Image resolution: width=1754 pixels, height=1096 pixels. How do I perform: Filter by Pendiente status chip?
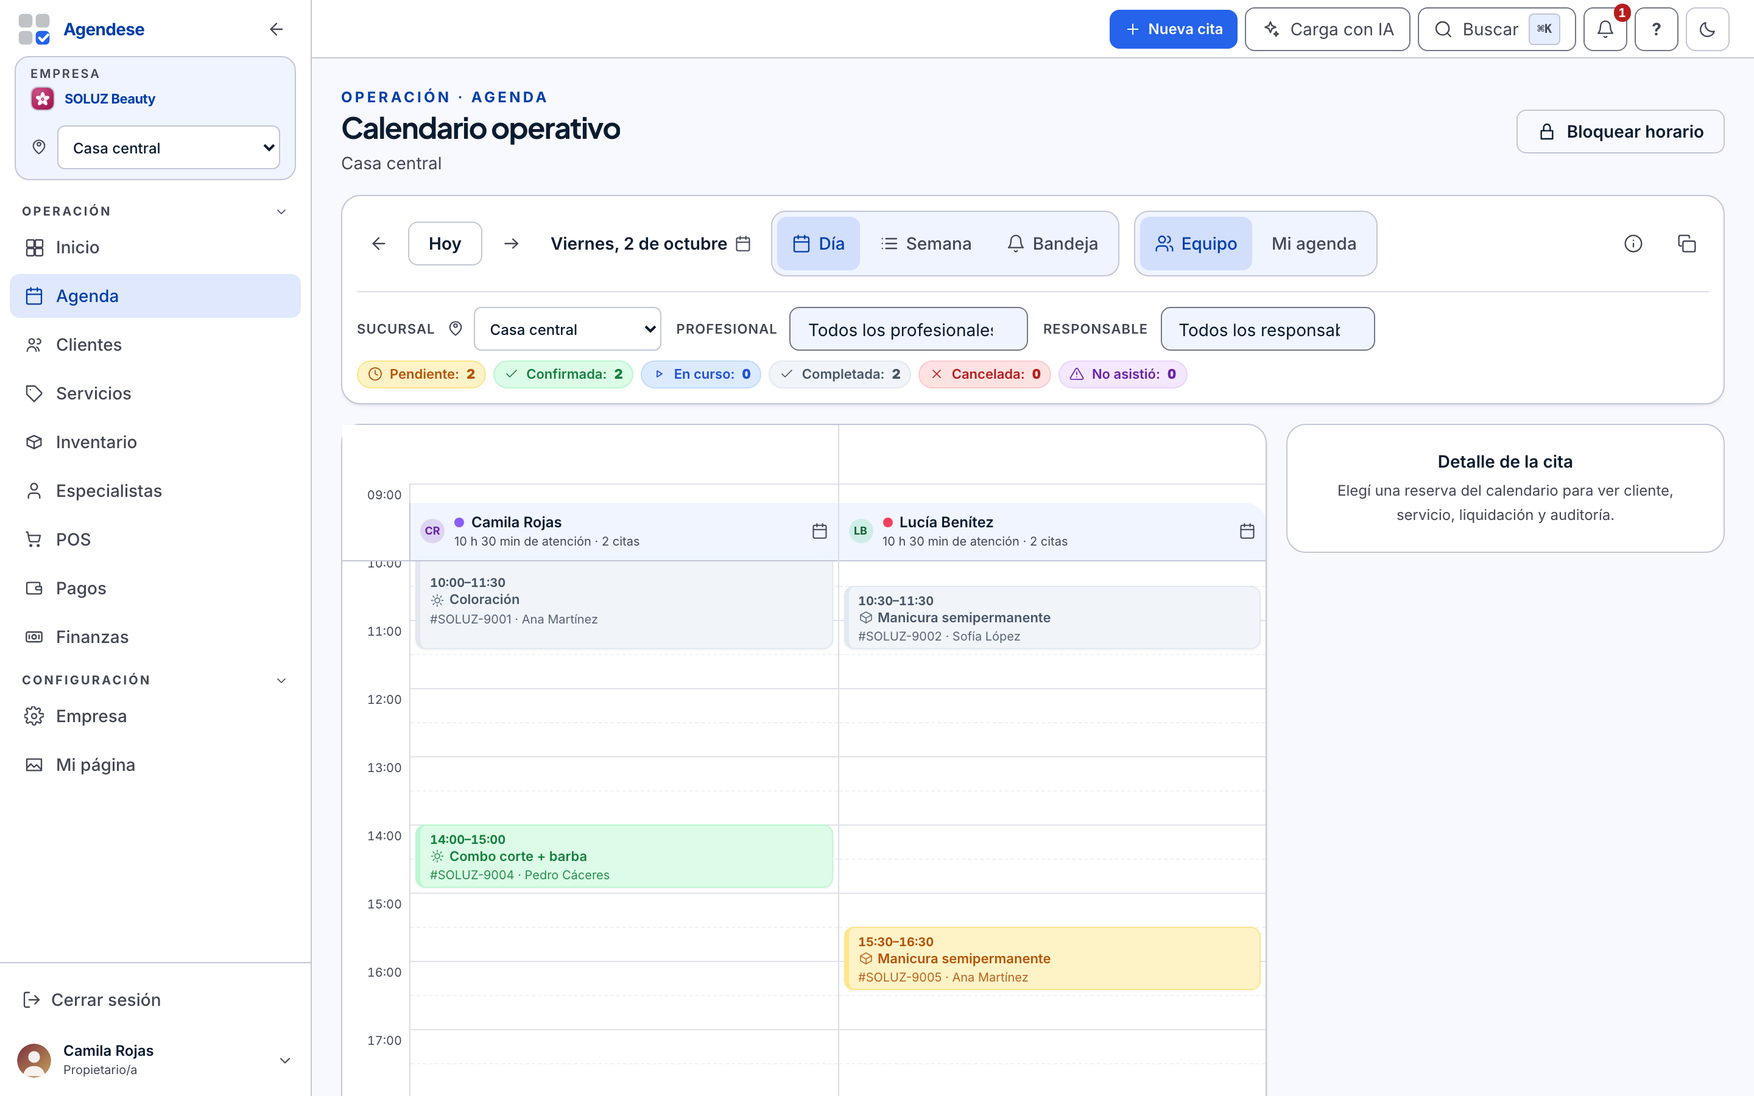point(421,374)
